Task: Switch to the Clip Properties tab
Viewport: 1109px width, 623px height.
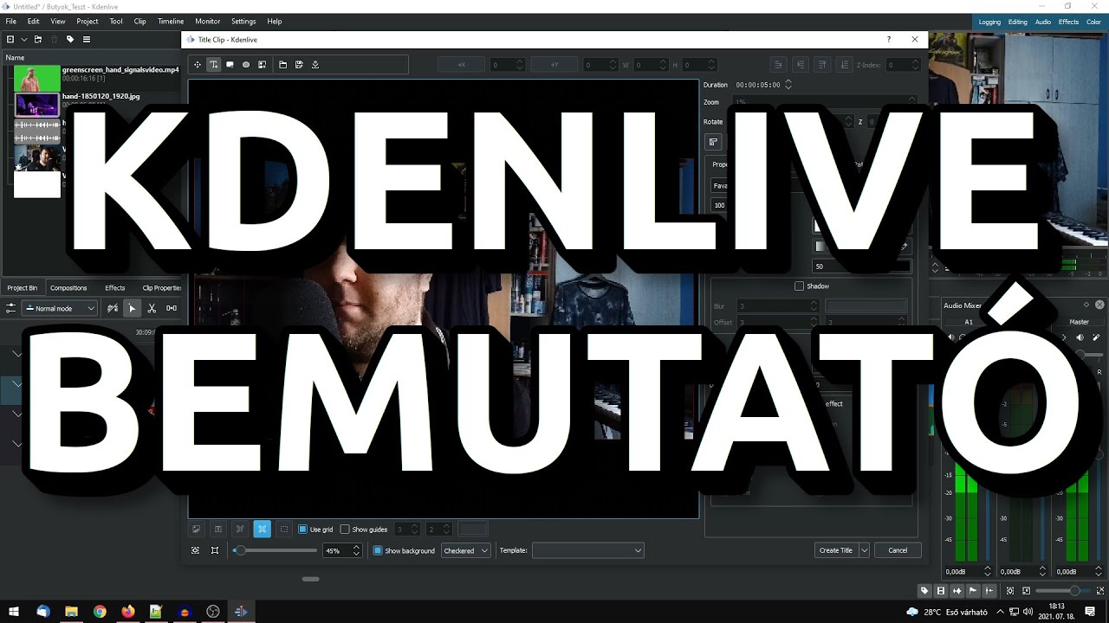Action: (x=162, y=287)
